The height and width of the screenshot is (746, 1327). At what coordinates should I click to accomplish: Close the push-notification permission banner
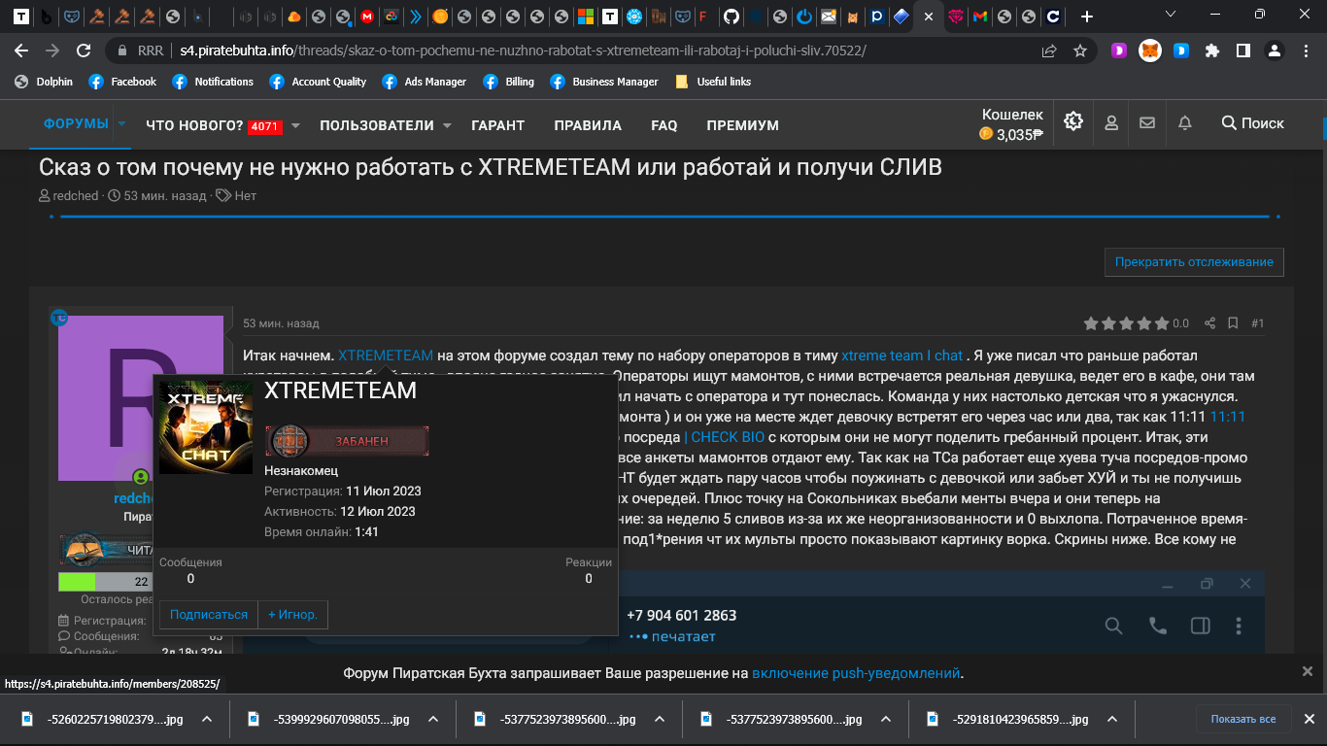[x=1307, y=672]
